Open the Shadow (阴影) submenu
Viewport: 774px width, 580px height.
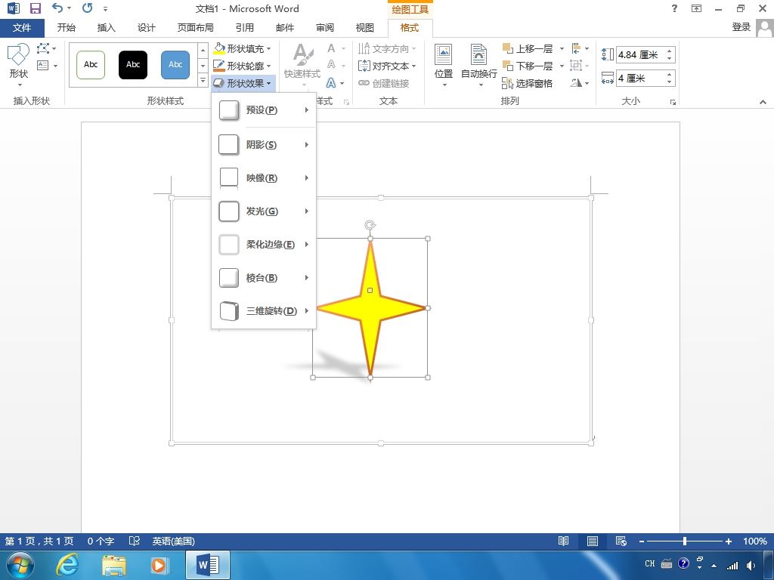[264, 144]
